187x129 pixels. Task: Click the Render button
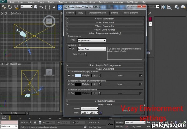click(127, 110)
